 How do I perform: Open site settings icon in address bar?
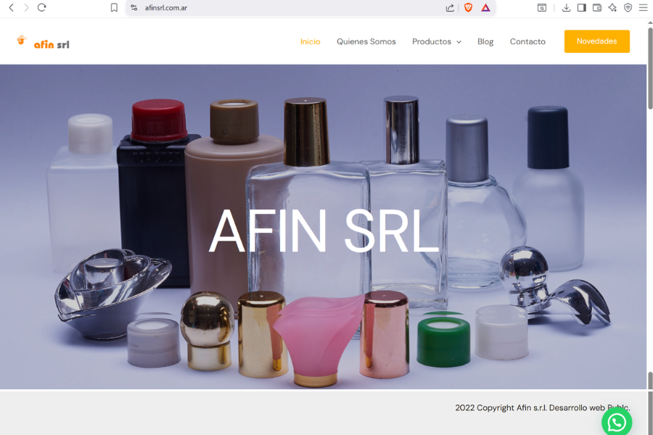[134, 8]
